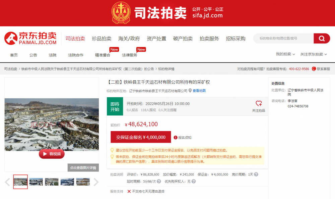
Task: Click 开拍时间 2022年05月26日 text
Action: pyautogui.click(x=158, y=104)
